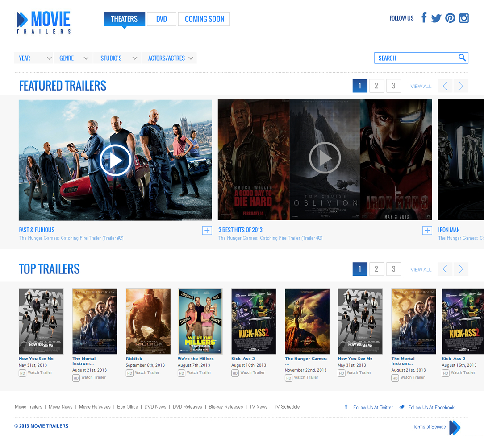Screen dimensions: 484x446
Task: Play the 3 Best Hits of 2013 trailer
Action: tap(325, 157)
